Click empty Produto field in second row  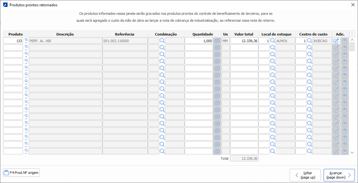(x=13, y=47)
